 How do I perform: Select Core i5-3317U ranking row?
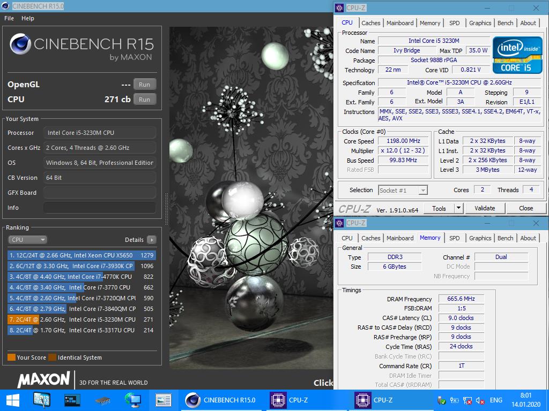tap(81, 330)
